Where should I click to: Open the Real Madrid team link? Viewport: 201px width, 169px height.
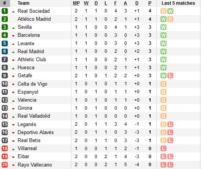[31, 51]
